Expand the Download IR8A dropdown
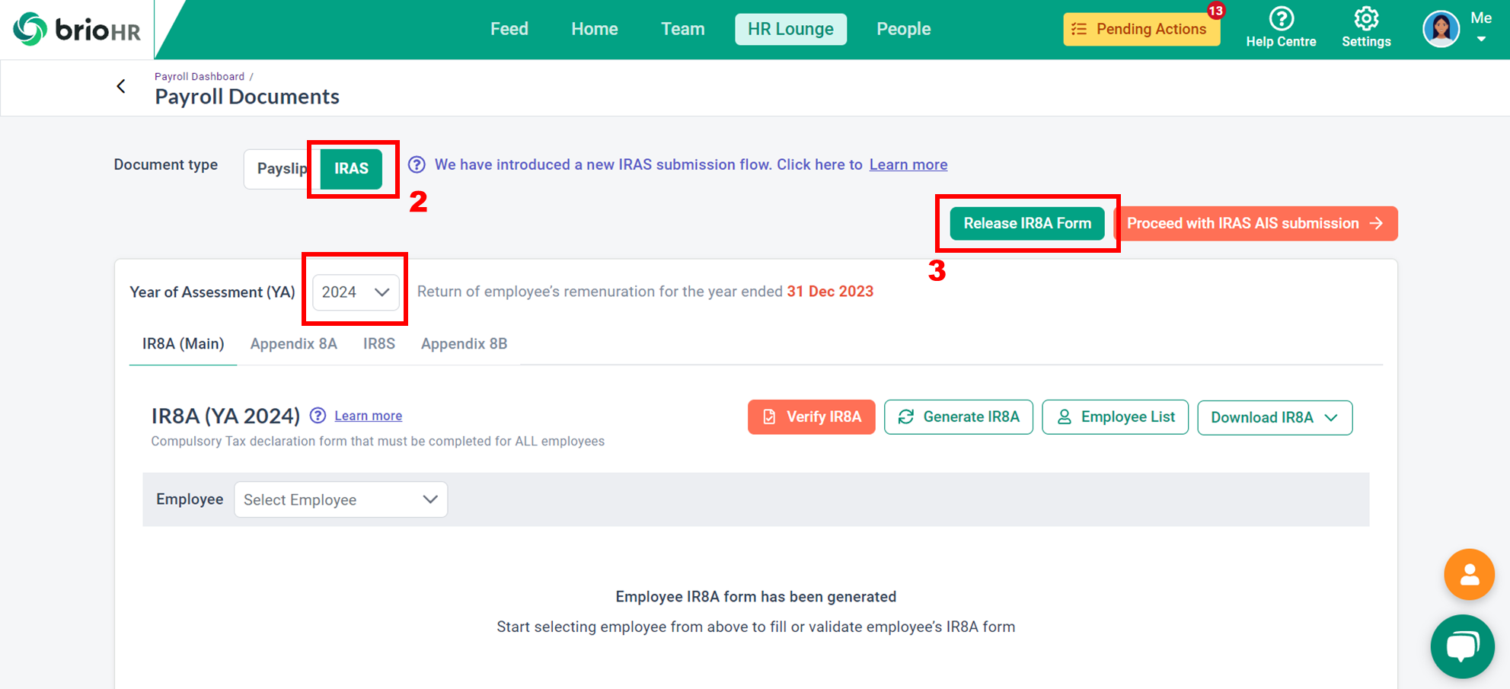 pyautogui.click(x=1275, y=418)
